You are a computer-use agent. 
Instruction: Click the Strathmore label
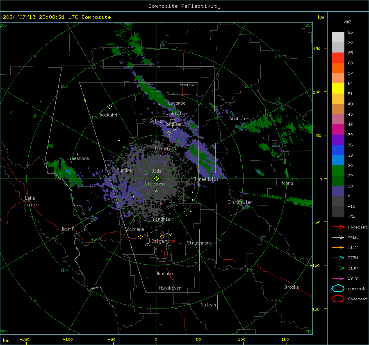coord(199,243)
